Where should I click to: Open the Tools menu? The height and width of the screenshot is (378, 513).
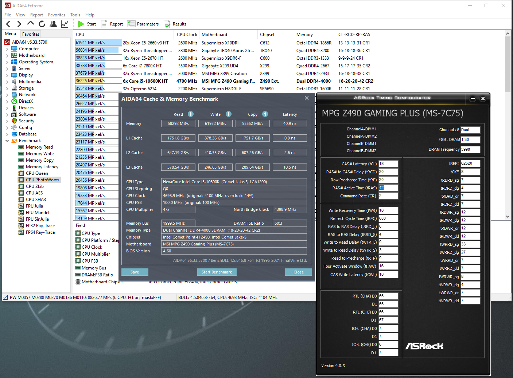point(75,15)
